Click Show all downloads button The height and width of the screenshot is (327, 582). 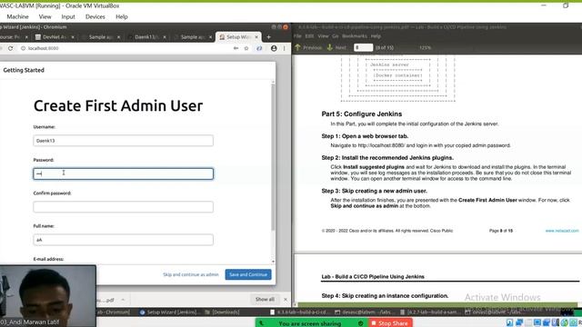point(265,299)
